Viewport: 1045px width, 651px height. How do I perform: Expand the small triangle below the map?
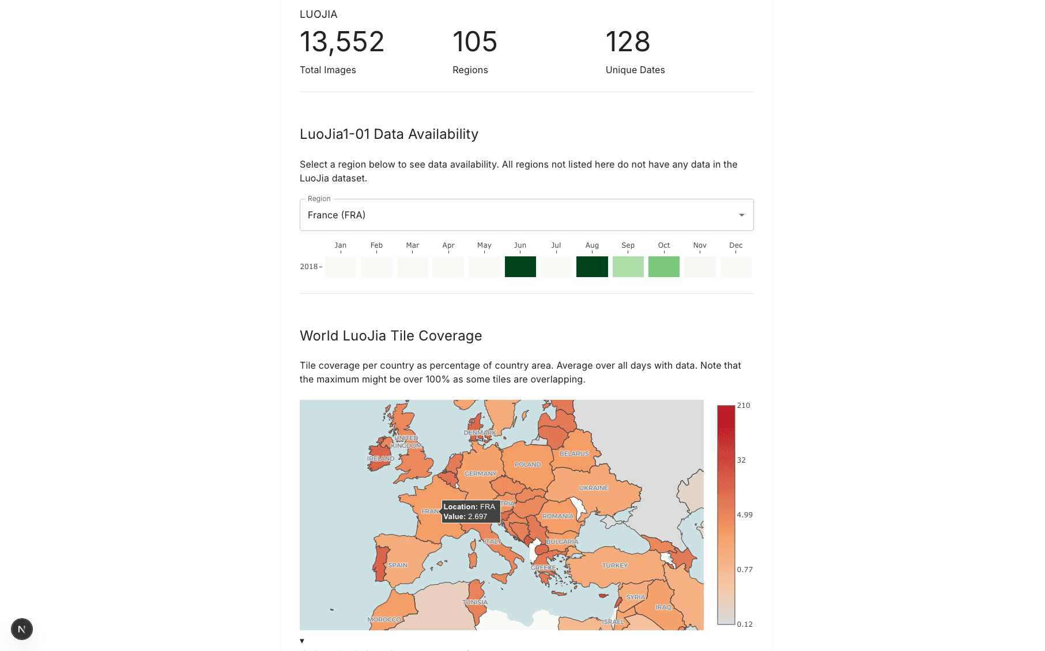point(302,641)
